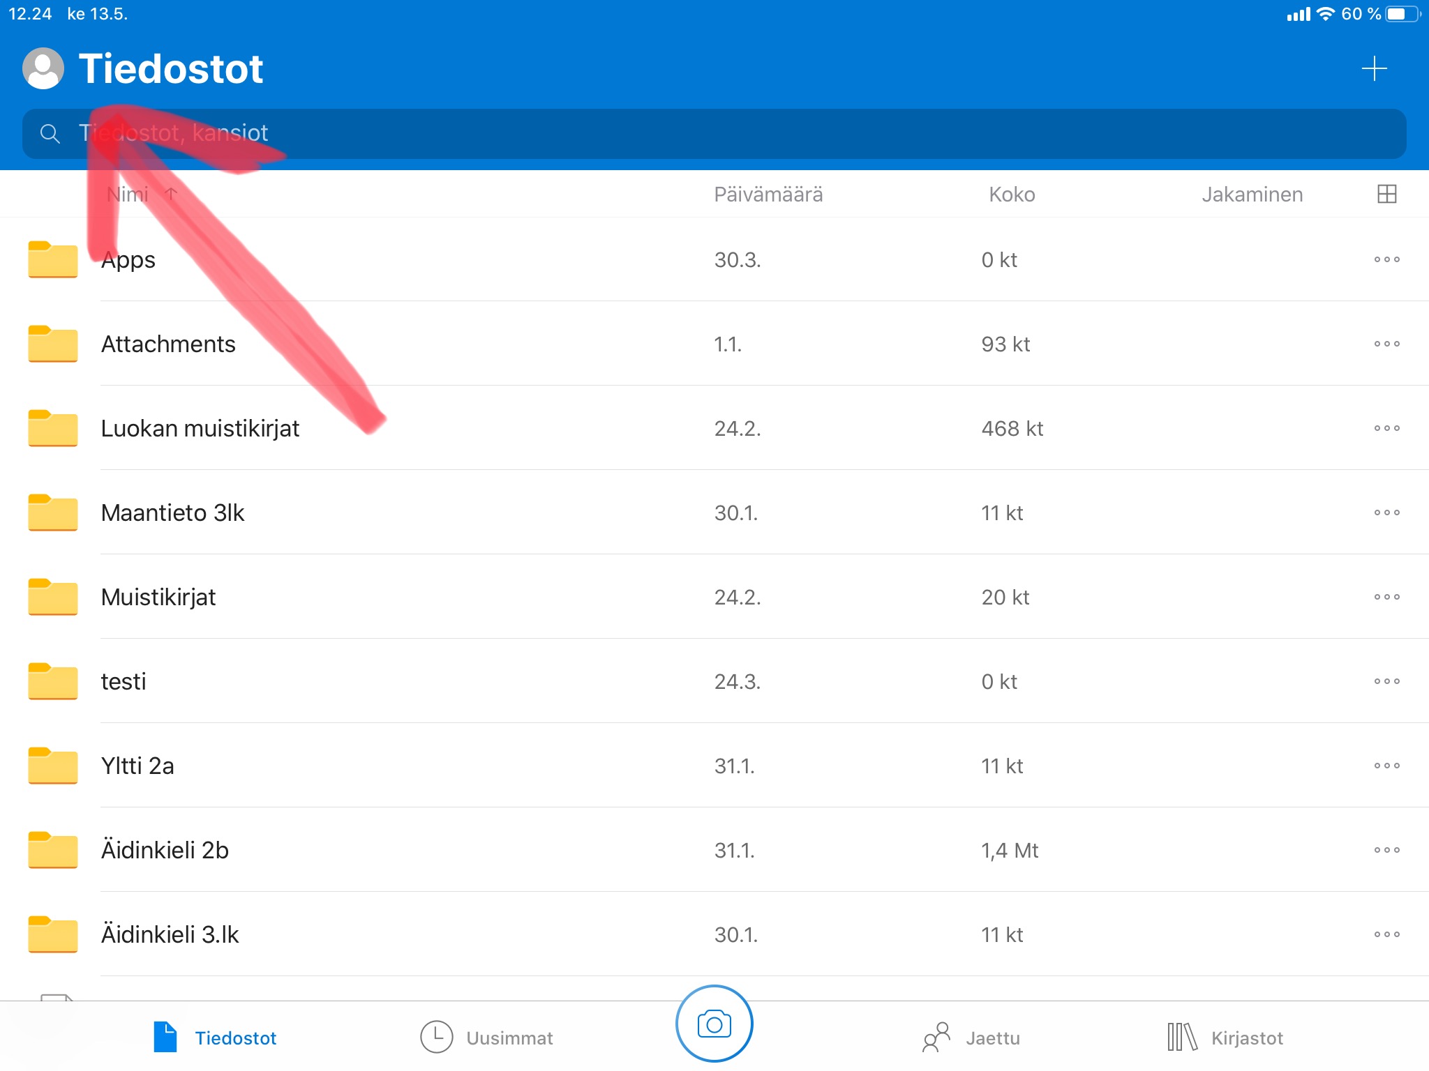Sort list by Koko column header

(x=1011, y=195)
